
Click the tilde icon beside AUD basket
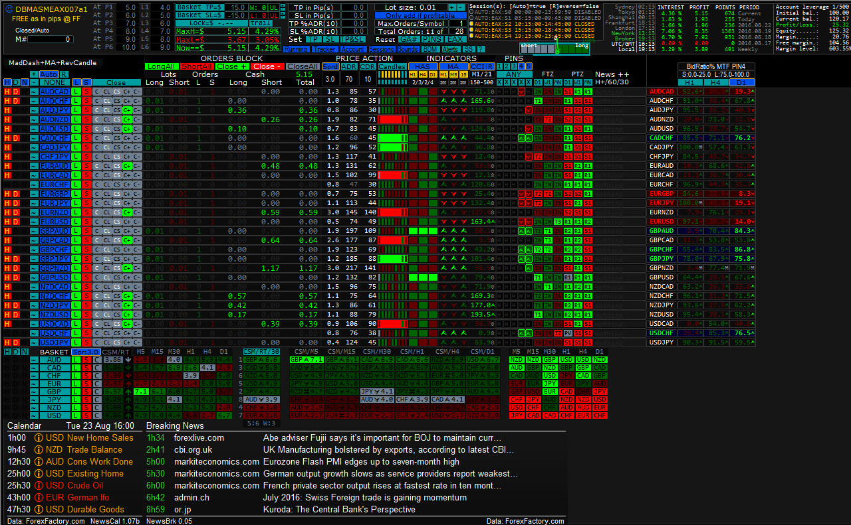tap(33, 360)
